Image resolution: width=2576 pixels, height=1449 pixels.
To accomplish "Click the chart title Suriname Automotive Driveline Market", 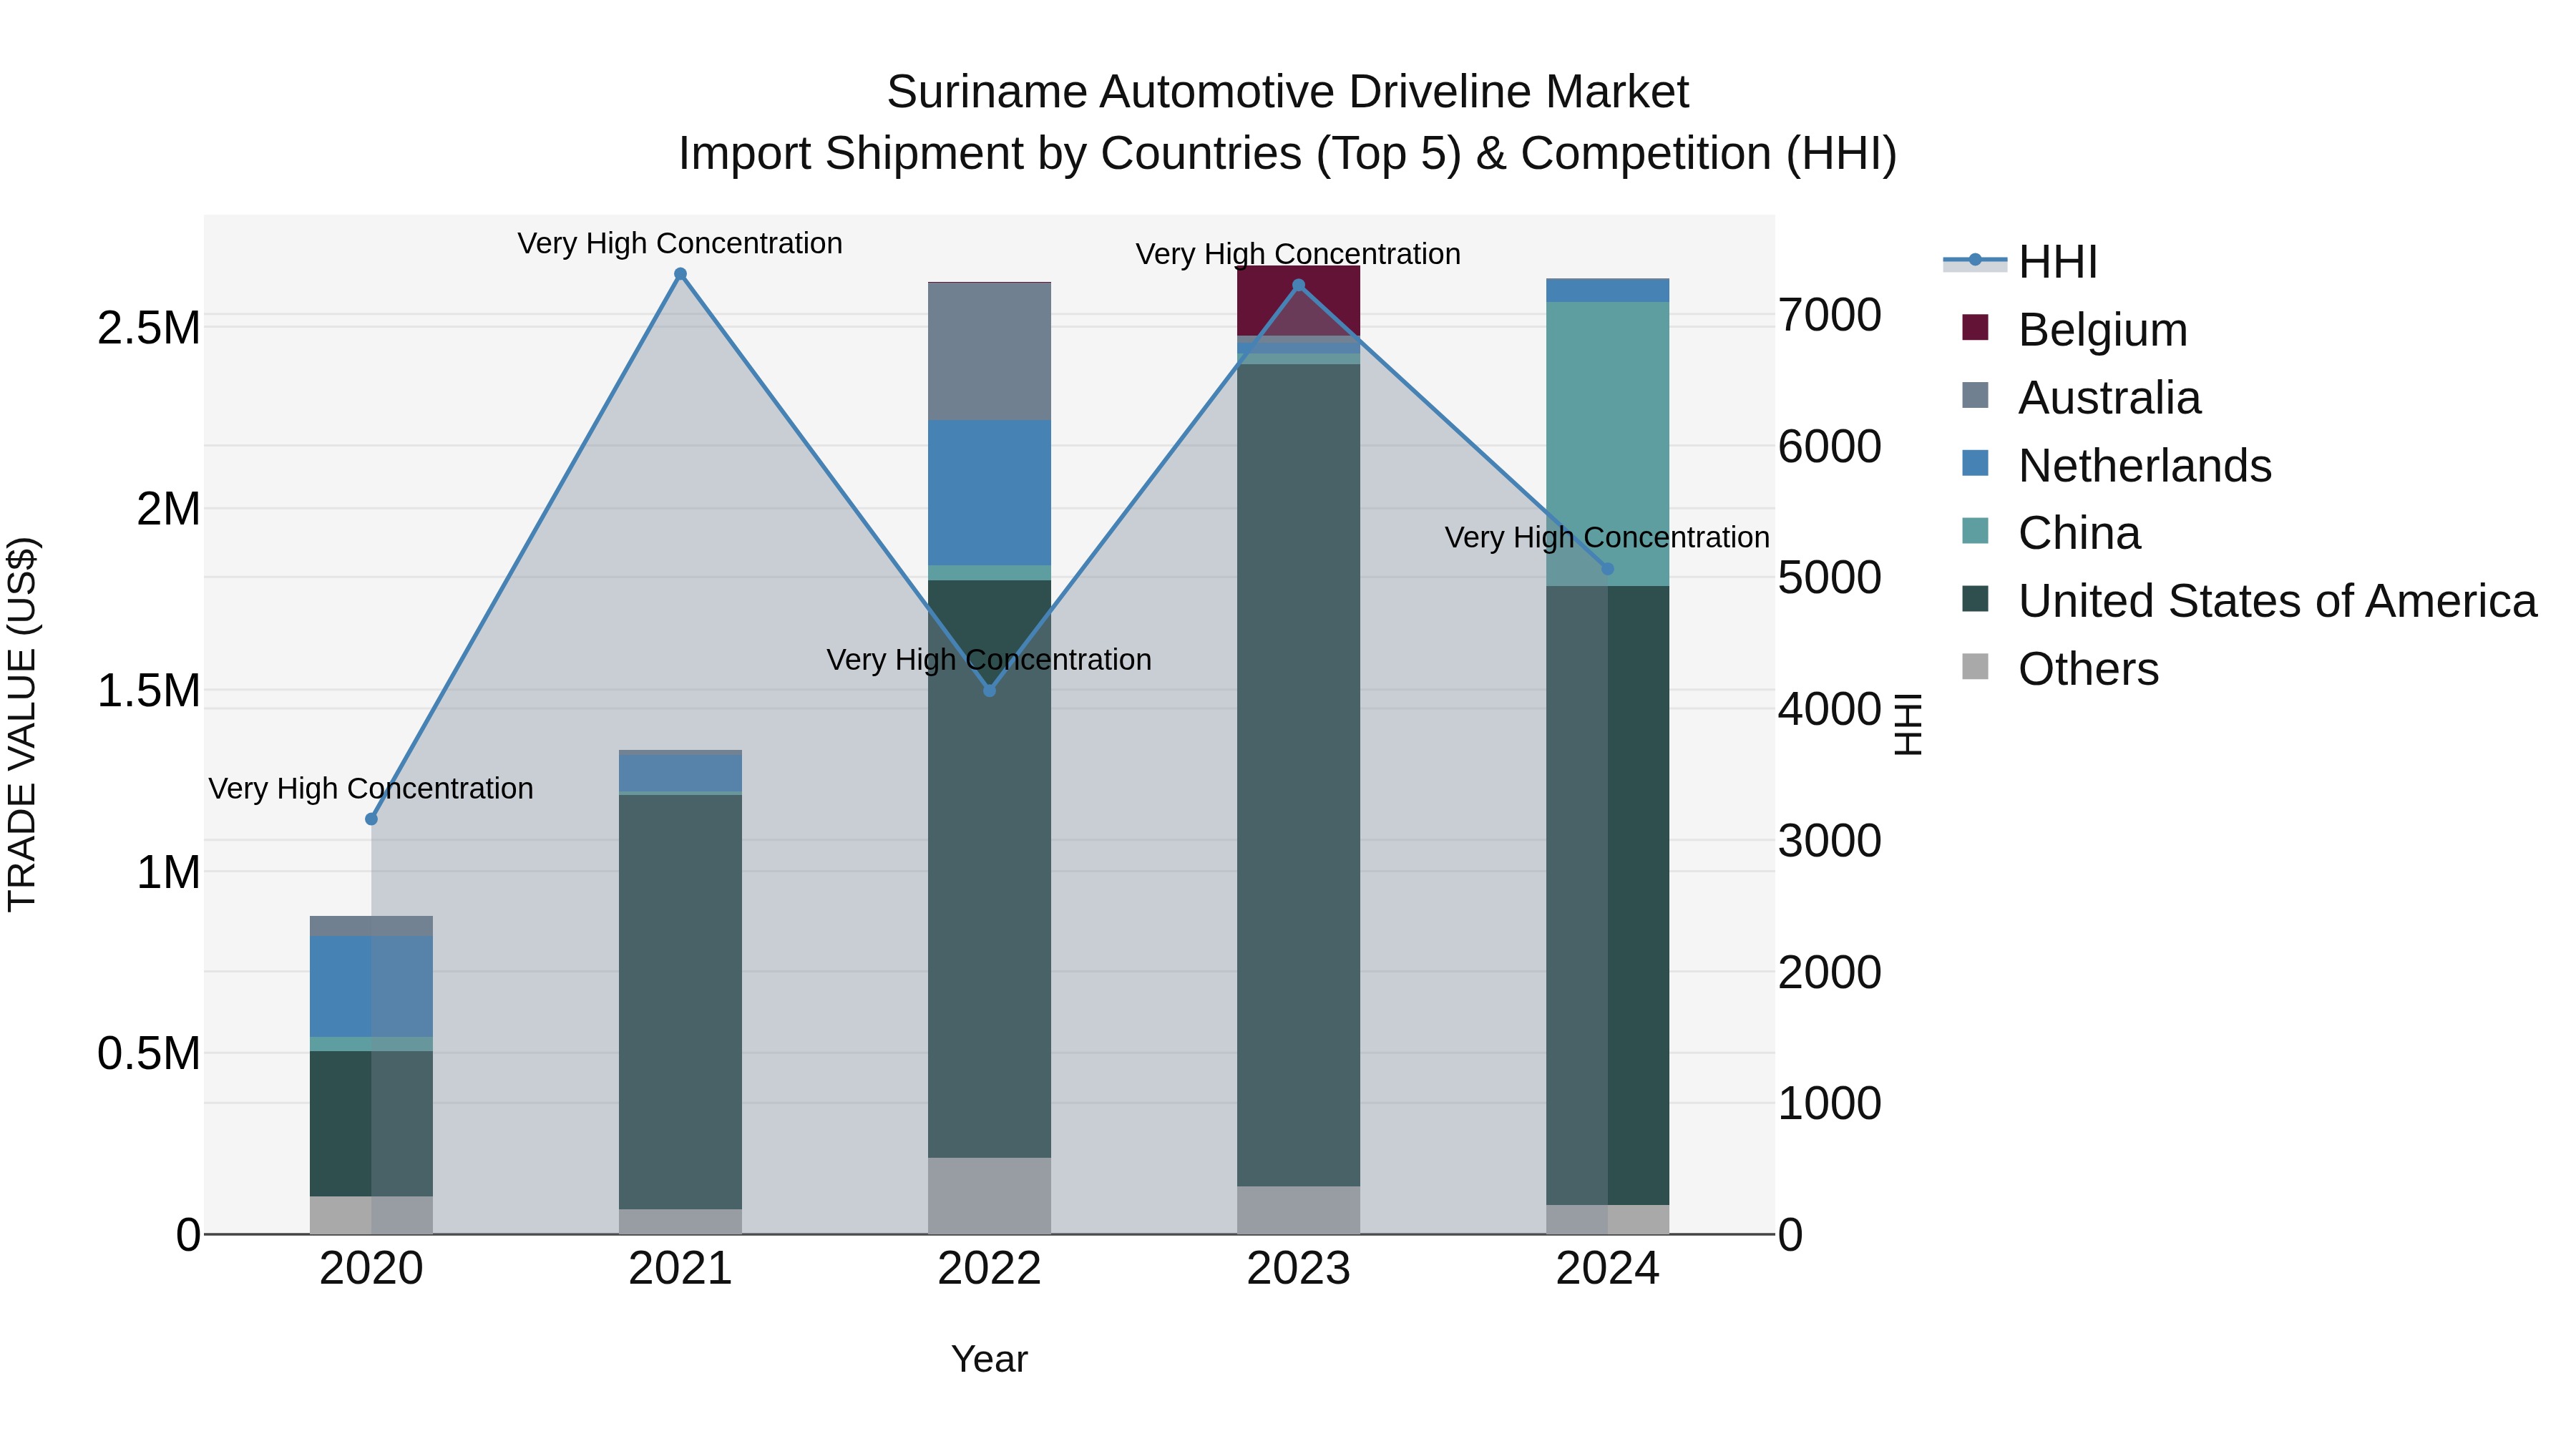I will 1287,92.
